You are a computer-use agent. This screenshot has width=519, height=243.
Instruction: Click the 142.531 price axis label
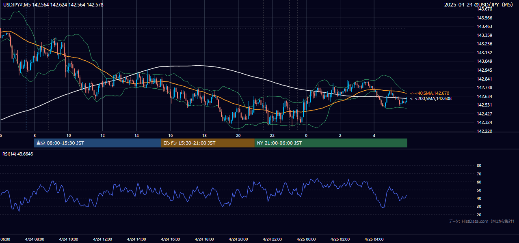click(484, 105)
